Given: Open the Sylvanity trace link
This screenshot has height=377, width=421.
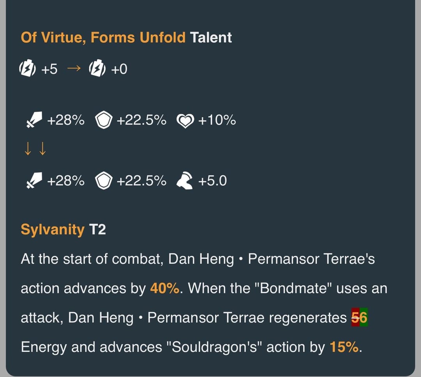Looking at the screenshot, I should [52, 229].
